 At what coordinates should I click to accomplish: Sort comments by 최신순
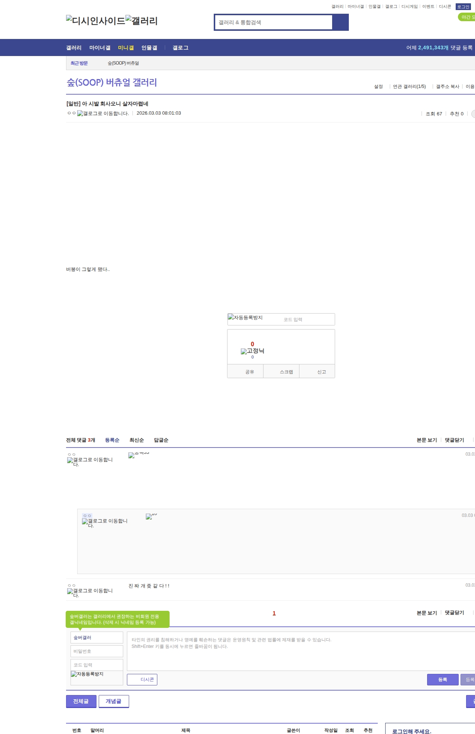click(137, 440)
